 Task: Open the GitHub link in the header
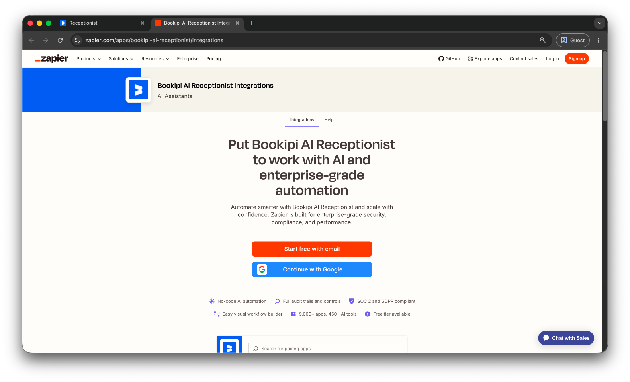point(449,58)
